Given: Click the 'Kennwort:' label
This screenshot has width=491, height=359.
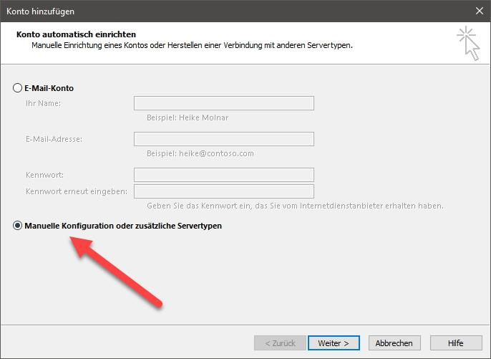Looking at the screenshot, I should coord(44,175).
